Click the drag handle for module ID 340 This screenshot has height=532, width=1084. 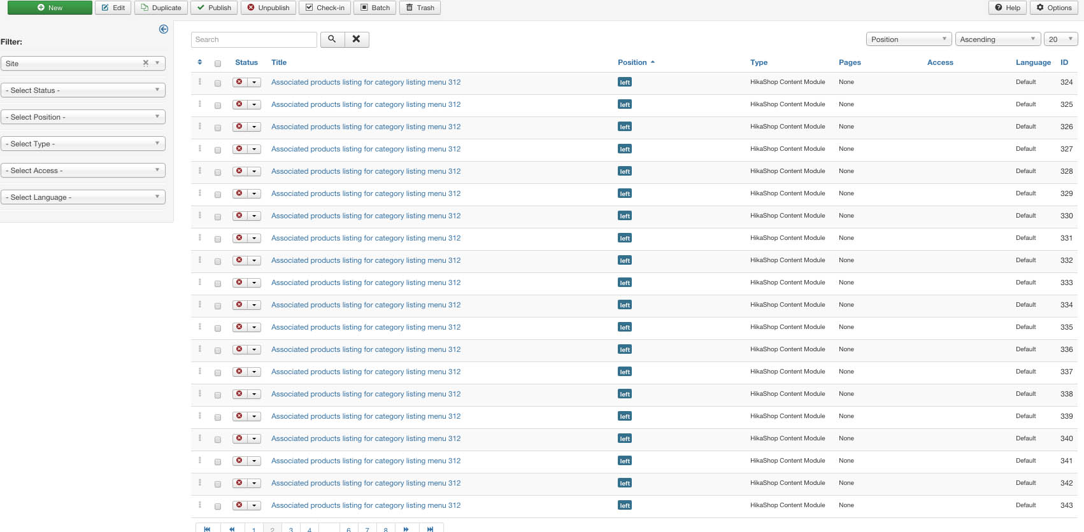200,438
